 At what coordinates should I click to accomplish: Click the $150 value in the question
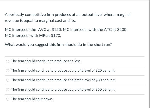coord(57,30)
